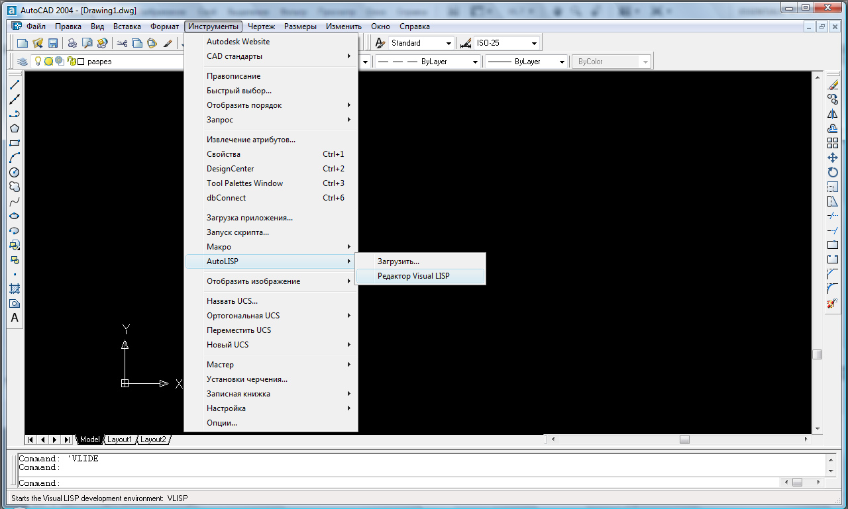Viewport: 848px width, 509px height.
Task: Select the Spline draw tool
Action: tap(15, 201)
